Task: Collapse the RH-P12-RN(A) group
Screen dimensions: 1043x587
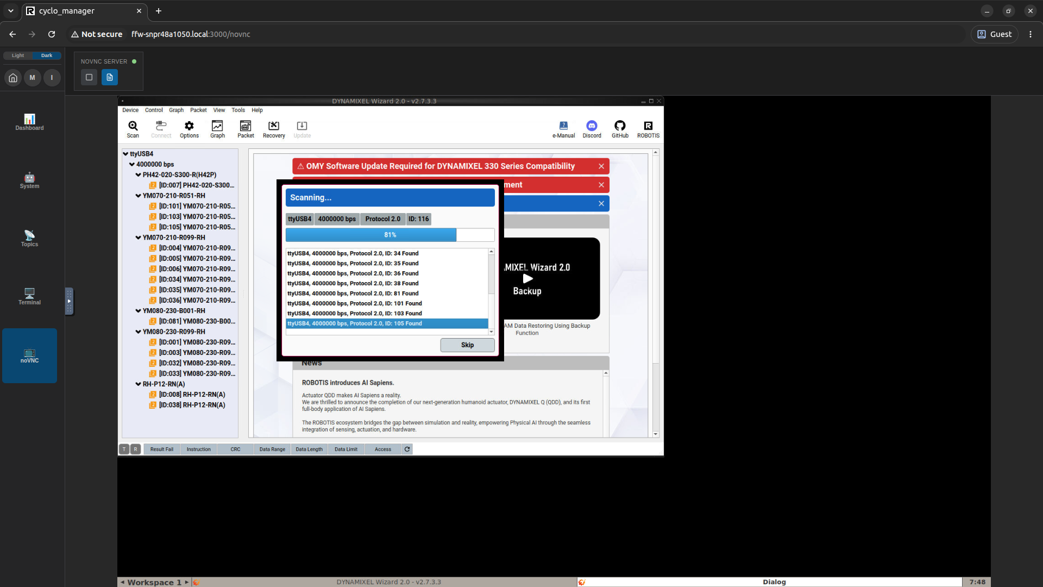Action: pos(139,384)
